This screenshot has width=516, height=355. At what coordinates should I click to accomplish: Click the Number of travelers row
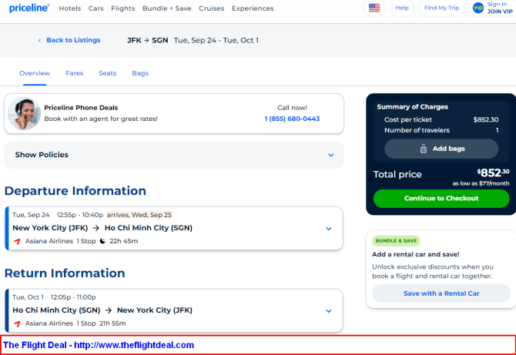pos(441,130)
